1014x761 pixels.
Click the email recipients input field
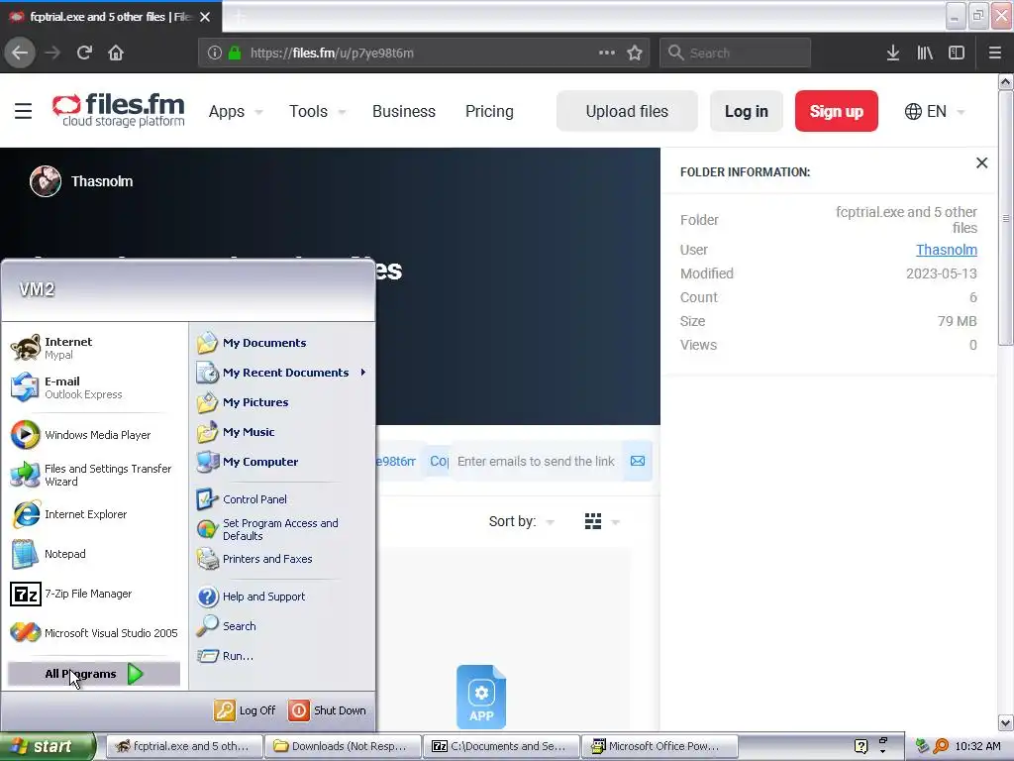coord(536,461)
